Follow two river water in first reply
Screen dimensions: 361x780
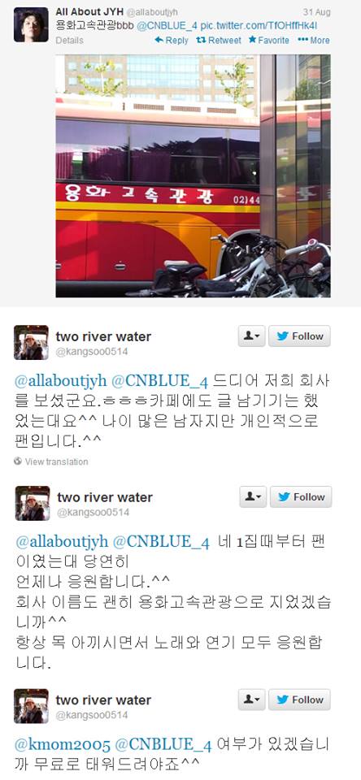pyautogui.click(x=299, y=336)
